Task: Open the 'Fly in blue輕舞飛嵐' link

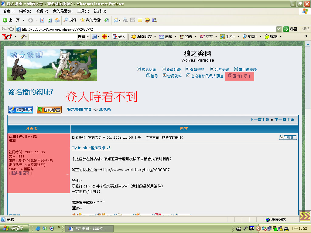Action: [91, 148]
